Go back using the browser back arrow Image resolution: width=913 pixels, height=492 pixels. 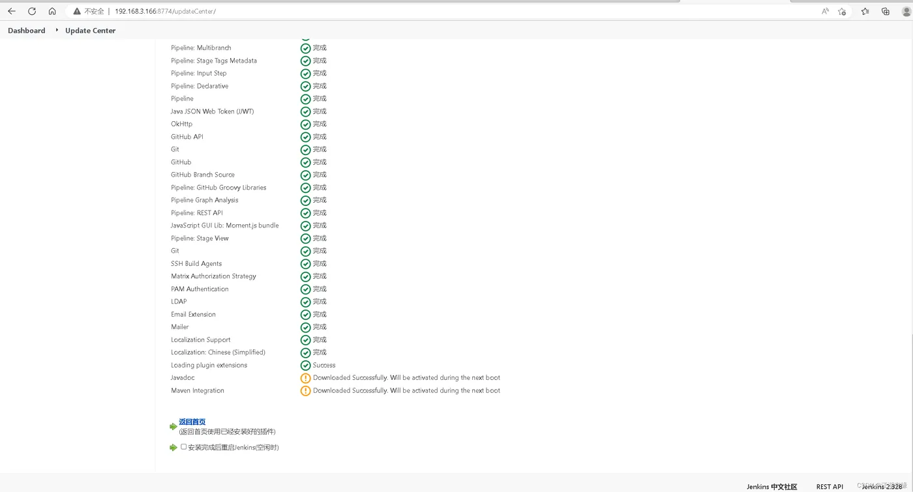[12, 11]
